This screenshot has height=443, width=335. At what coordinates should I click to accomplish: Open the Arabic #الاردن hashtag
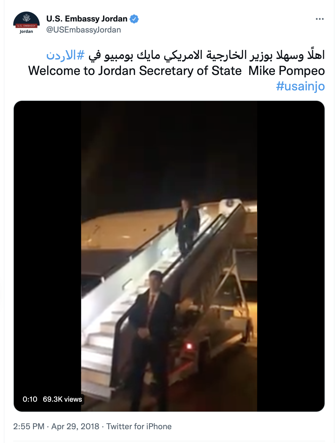click(x=65, y=55)
